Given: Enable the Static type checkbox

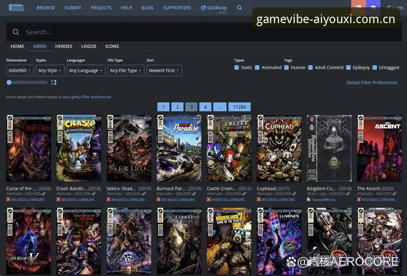Looking at the screenshot, I should coord(236,67).
